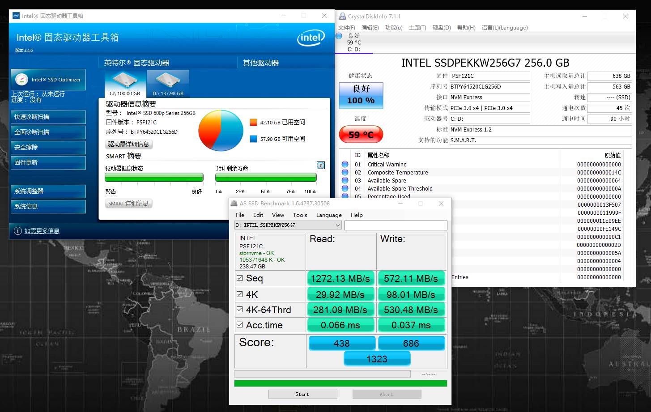The width and height of the screenshot is (651, 412).
Task: Click the write score 686
Action: pos(411,343)
